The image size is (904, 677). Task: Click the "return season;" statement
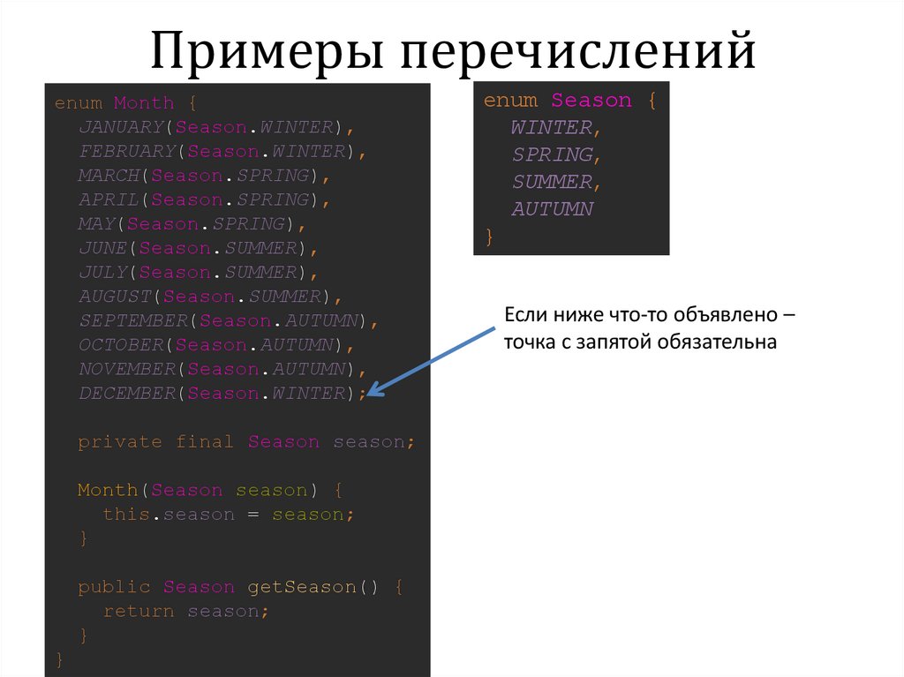pyautogui.click(x=185, y=612)
